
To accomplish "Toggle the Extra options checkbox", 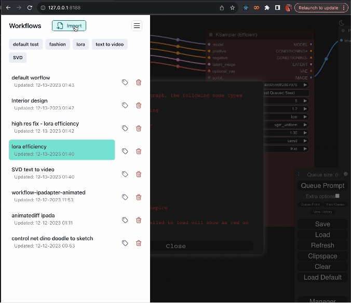I will pos(337,196).
